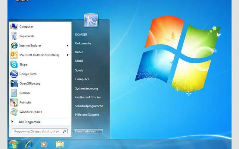239x149 pixels.
Task: Open Dokumente in the right pane
Action: pyautogui.click(x=83, y=43)
